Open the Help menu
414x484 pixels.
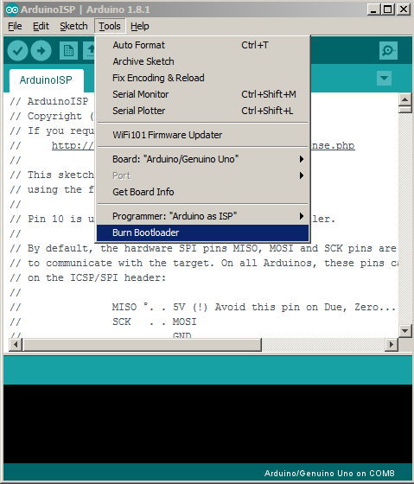coord(139,26)
